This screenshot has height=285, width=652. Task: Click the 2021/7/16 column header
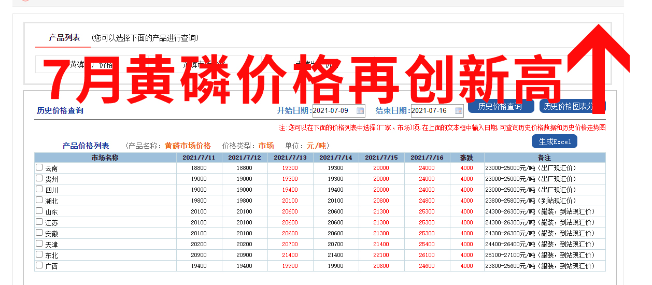(x=427, y=158)
